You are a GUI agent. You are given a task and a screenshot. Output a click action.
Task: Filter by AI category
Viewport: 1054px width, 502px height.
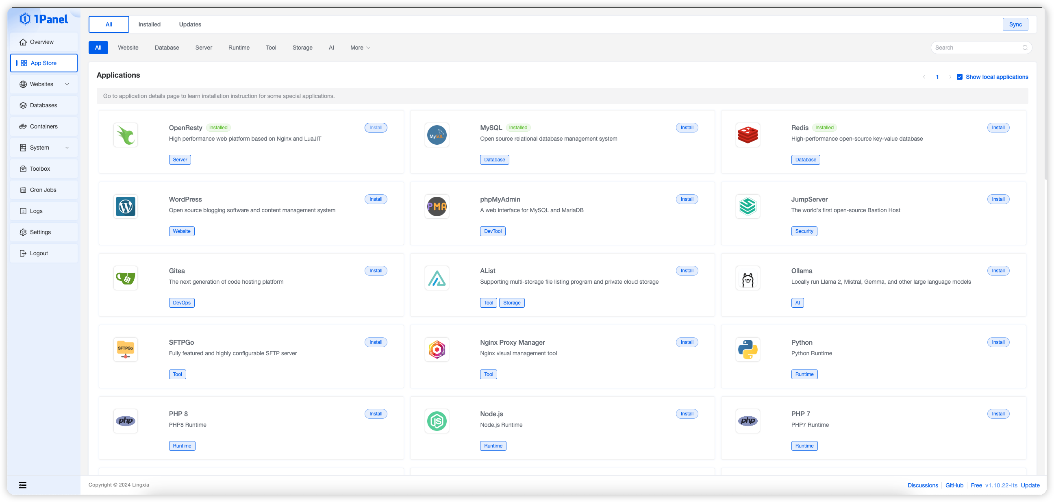point(331,48)
